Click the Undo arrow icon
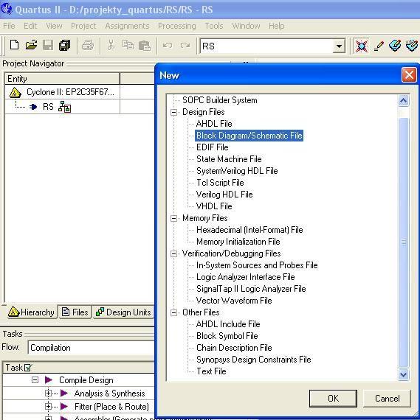The width and height of the screenshot is (420, 420). (x=168, y=45)
